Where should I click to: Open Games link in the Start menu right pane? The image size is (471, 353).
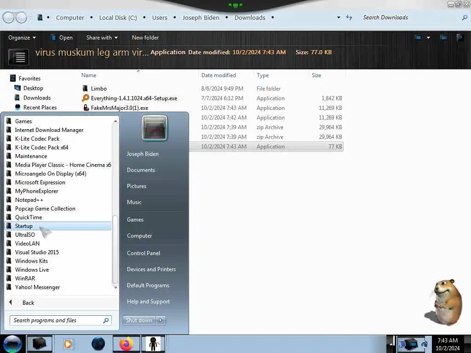point(135,219)
